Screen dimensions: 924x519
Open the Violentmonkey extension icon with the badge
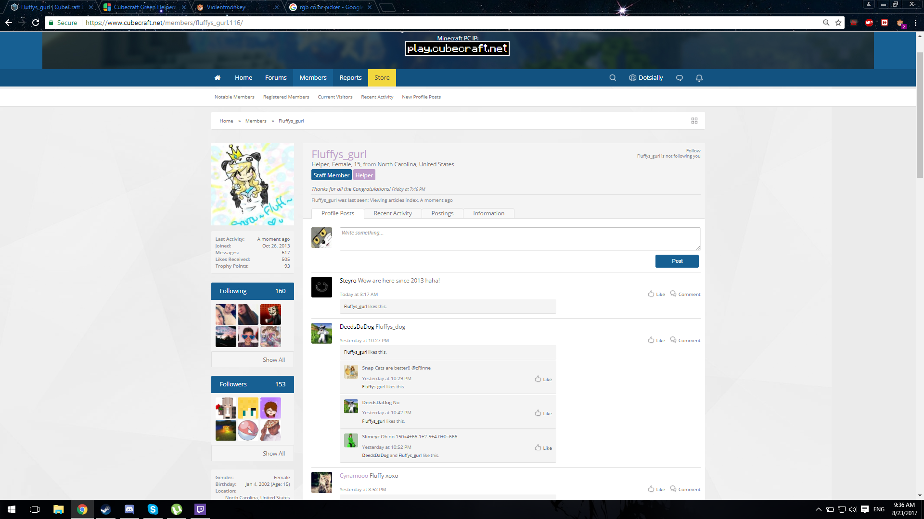coord(900,23)
